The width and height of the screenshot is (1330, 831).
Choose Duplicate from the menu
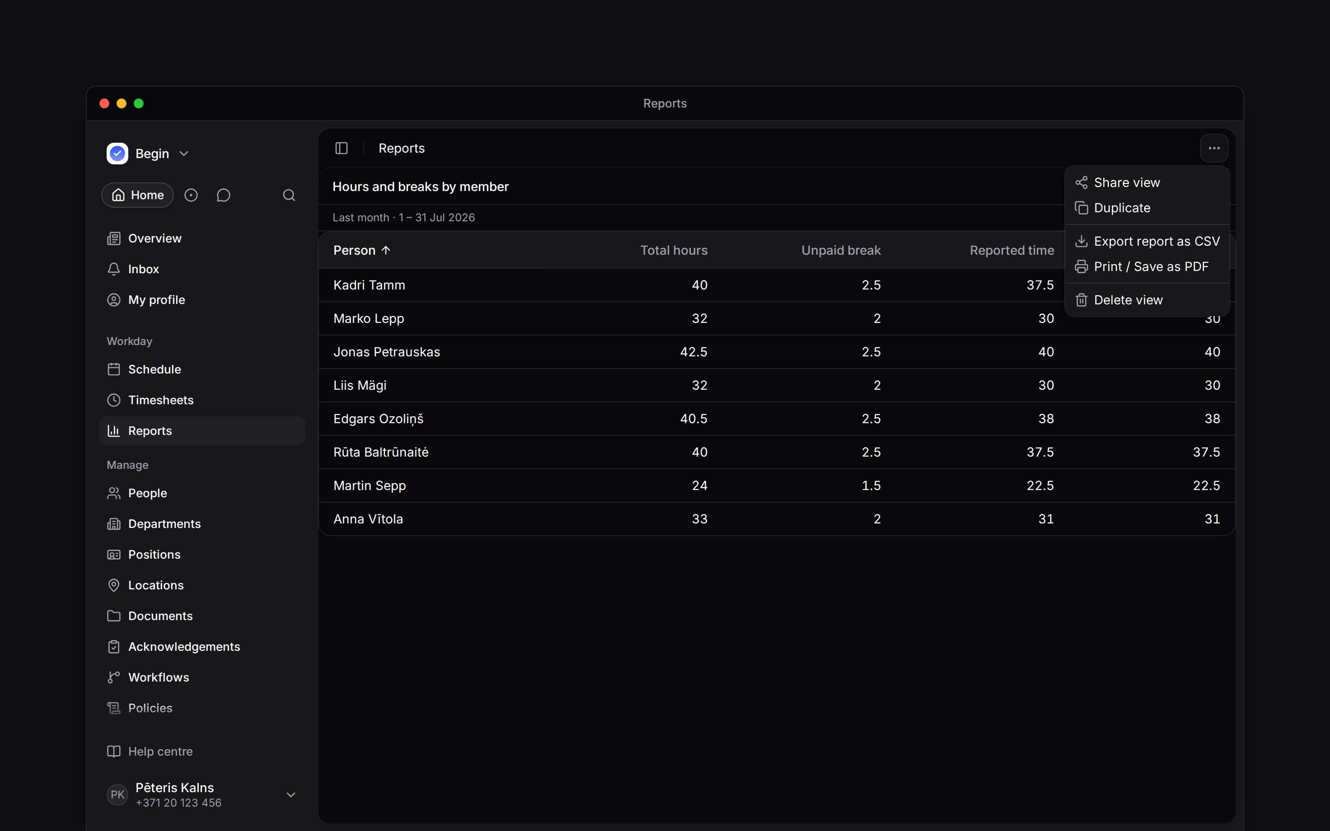point(1147,208)
